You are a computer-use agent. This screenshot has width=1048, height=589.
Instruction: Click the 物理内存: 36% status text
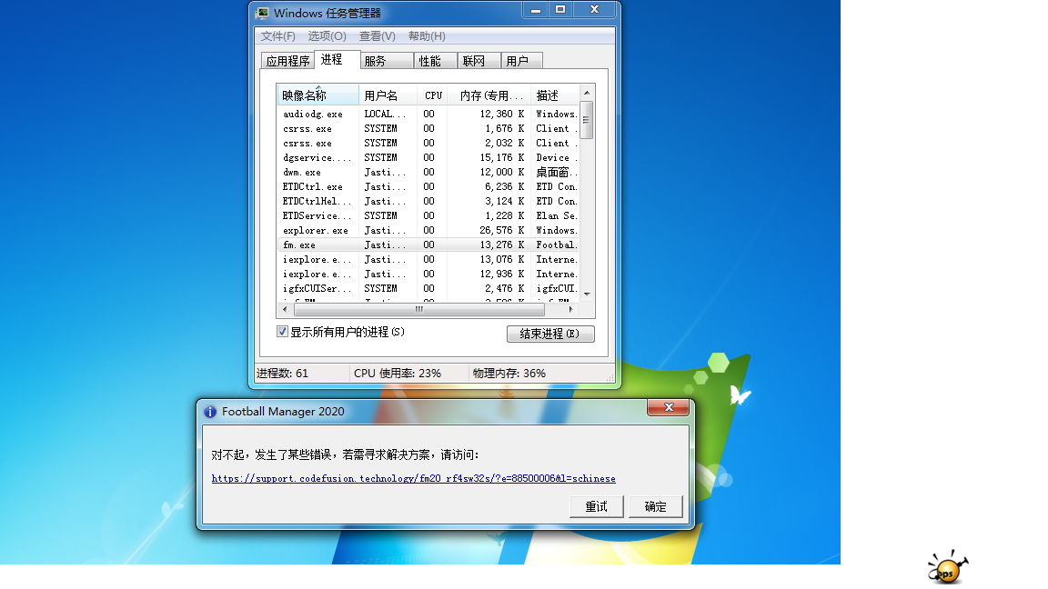509,374
